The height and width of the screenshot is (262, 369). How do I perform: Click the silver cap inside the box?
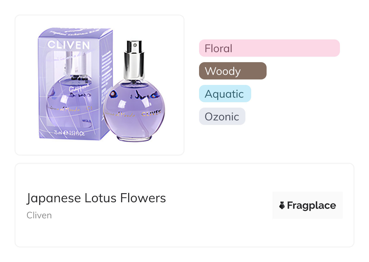pyautogui.click(x=73, y=63)
